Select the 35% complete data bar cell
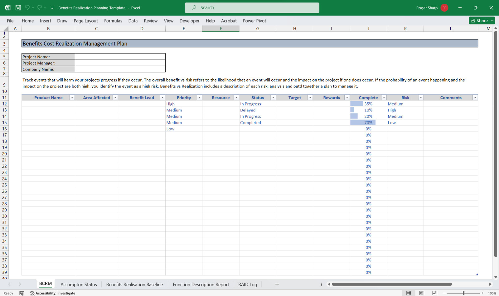The width and height of the screenshot is (499, 296). point(368,104)
